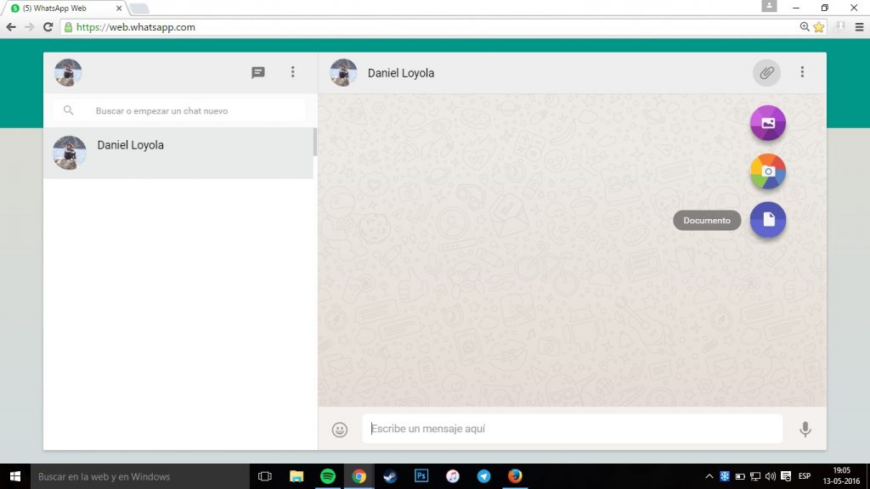The image size is (870, 489).
Task: Click the paperclip attach icon
Action: (x=766, y=73)
